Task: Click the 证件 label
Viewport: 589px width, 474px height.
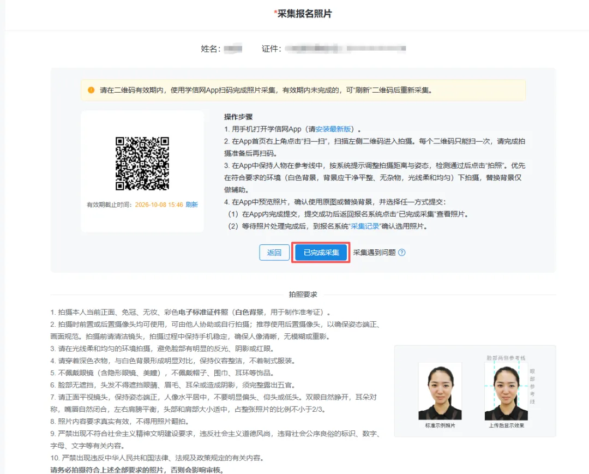Action: [271, 49]
